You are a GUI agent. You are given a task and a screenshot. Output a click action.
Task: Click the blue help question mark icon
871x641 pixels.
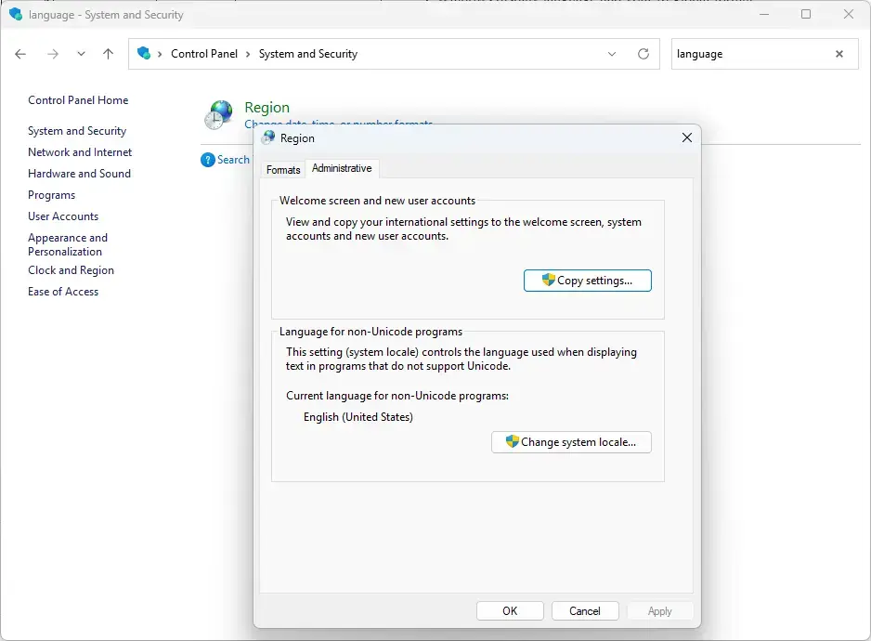[x=208, y=160]
